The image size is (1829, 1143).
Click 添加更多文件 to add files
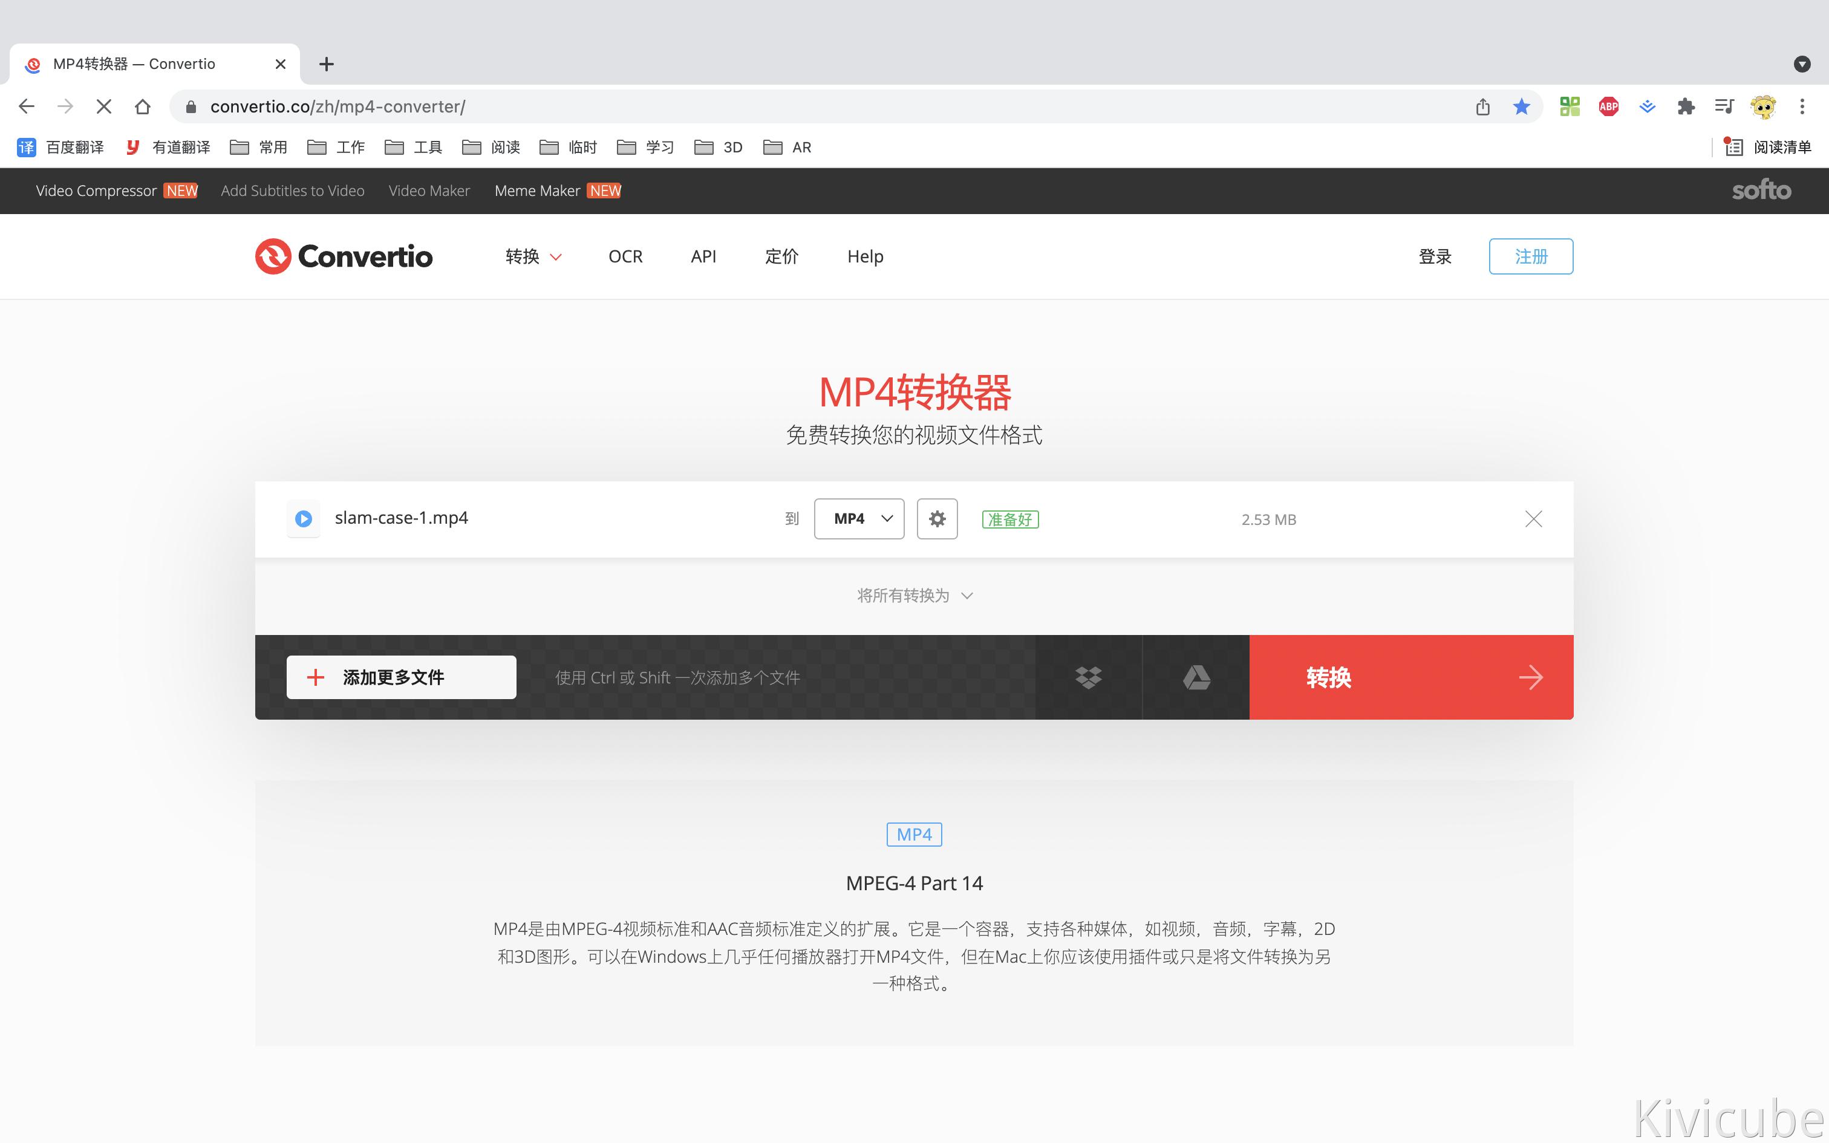[402, 677]
